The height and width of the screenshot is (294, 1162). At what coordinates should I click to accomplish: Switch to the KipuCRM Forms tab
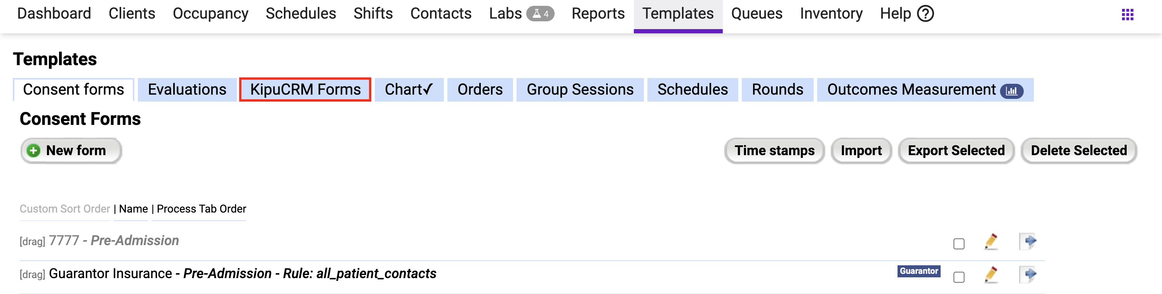(x=305, y=89)
